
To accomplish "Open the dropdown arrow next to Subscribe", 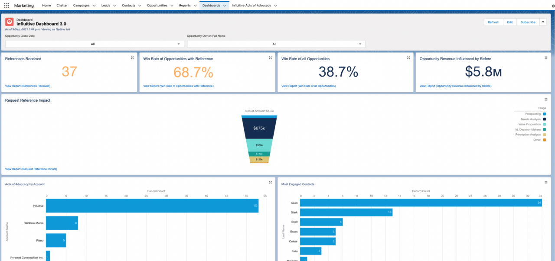I will [x=543, y=22].
